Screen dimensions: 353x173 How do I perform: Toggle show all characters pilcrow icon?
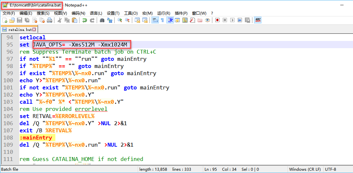(x=162, y=20)
